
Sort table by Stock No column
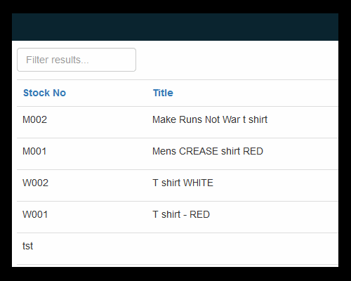(44, 93)
